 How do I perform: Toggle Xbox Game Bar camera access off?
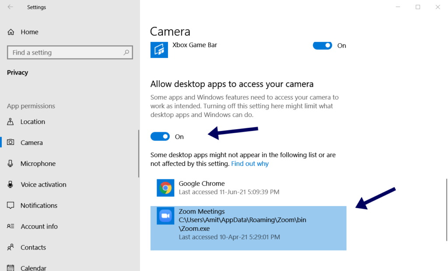tap(322, 45)
